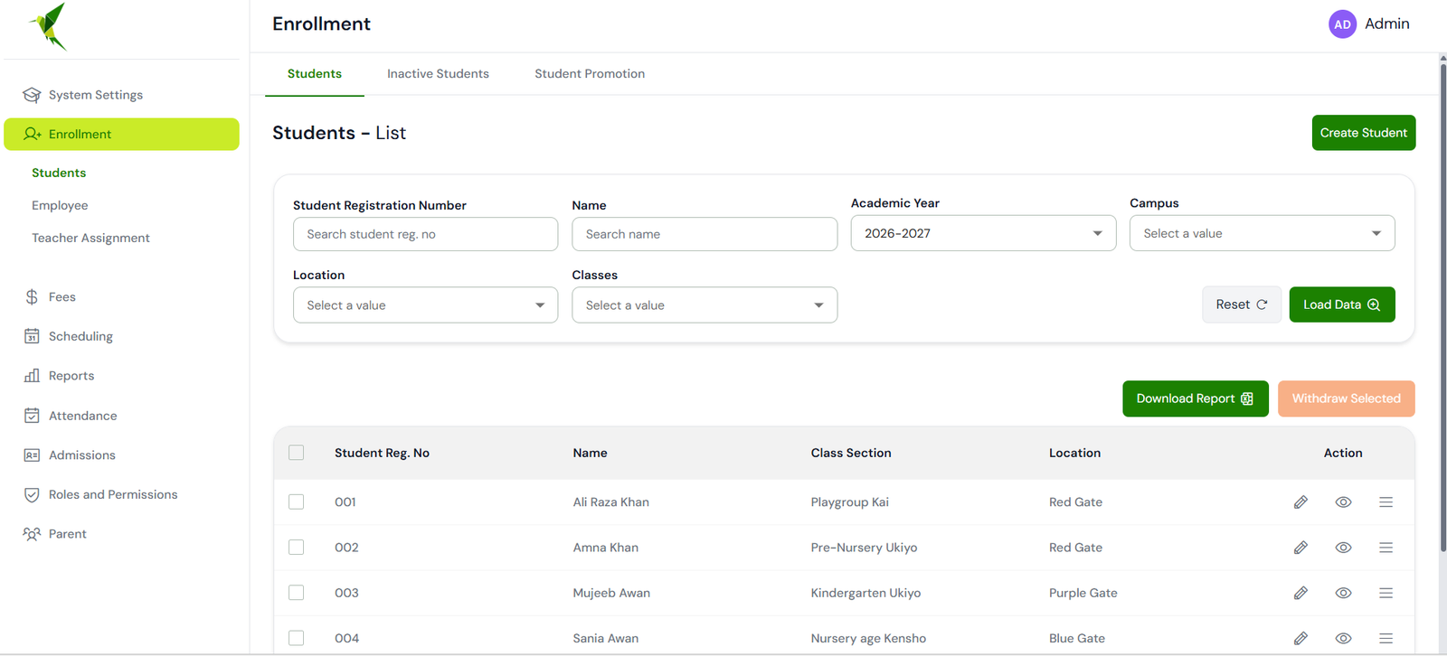The width and height of the screenshot is (1447, 656).
Task: Click the Student Reg. No column header
Action: (382, 453)
